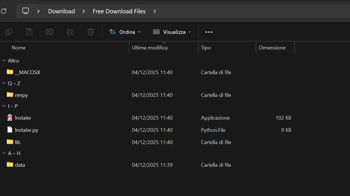Select the Instaler application icon
The width and height of the screenshot is (350, 196).
coord(10,118)
